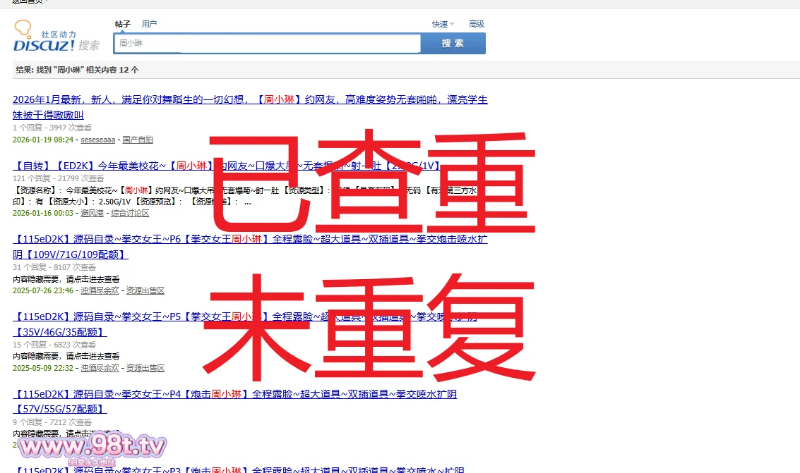Open the result titled starting with 2026年1月最新

point(250,100)
